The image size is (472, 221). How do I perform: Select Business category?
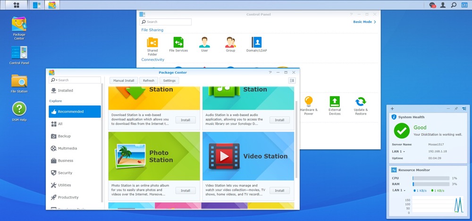click(x=75, y=161)
